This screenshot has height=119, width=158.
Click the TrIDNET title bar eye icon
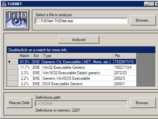(4, 4)
